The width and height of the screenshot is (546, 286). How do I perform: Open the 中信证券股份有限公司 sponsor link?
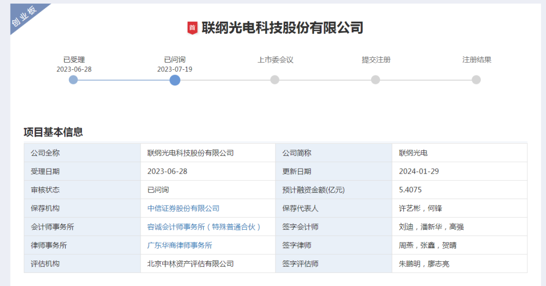click(x=183, y=208)
